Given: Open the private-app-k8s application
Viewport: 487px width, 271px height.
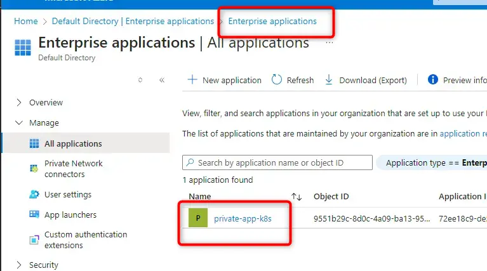Looking at the screenshot, I should click(243, 218).
